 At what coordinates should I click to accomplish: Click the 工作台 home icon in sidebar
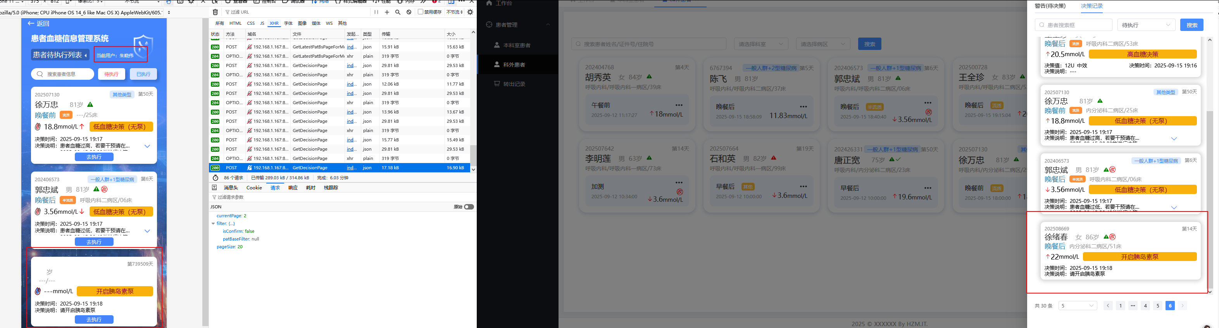click(x=489, y=3)
